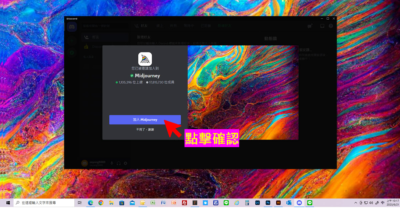
Task: Switch to the 線上 friends tab
Action: [x=160, y=26]
